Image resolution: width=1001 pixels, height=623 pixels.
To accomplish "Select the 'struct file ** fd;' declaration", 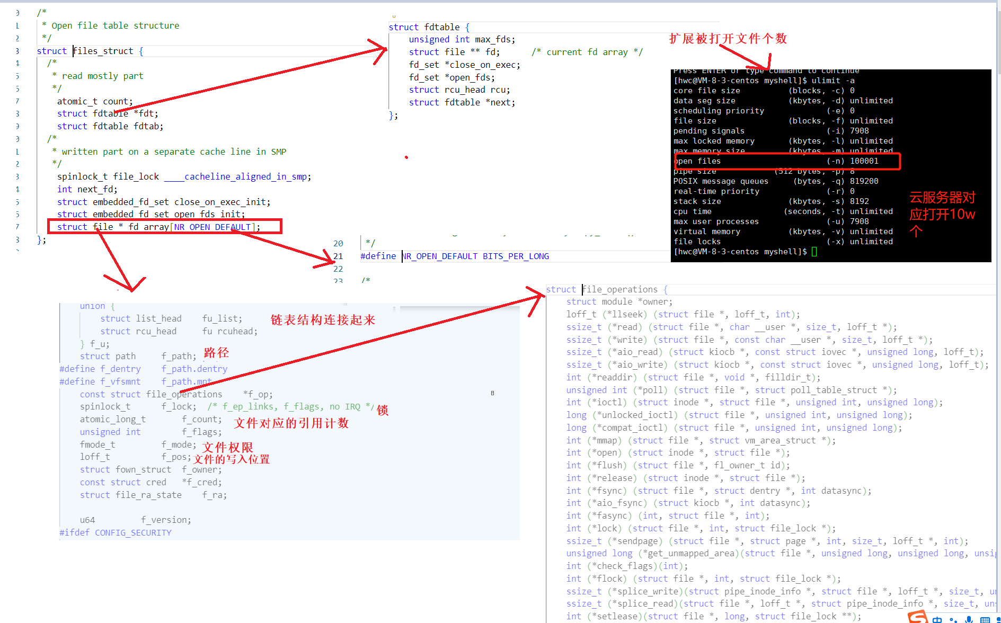I will (454, 52).
